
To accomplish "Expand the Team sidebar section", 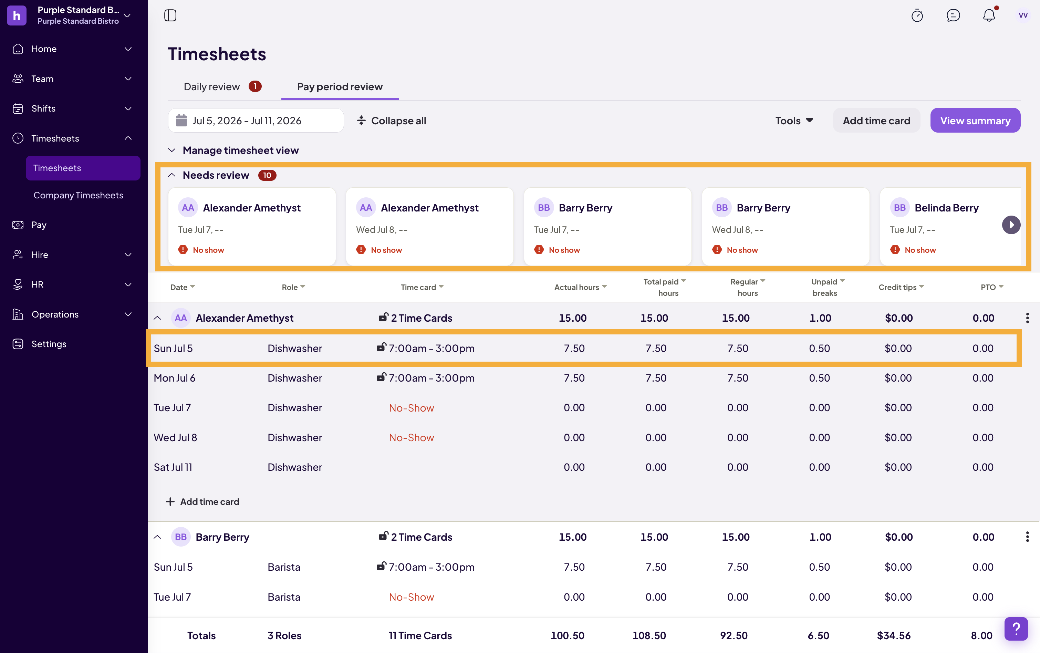I will pyautogui.click(x=128, y=79).
